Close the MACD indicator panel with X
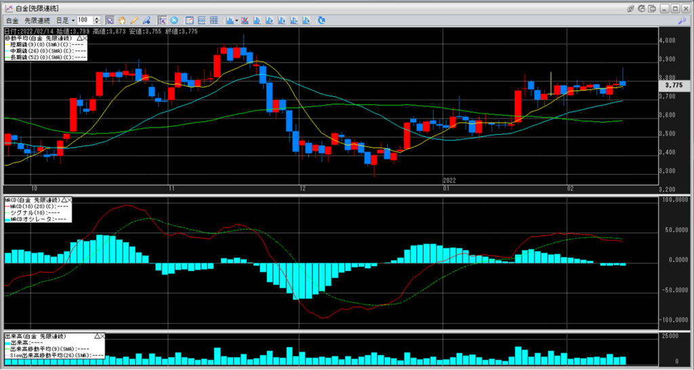 (70, 201)
